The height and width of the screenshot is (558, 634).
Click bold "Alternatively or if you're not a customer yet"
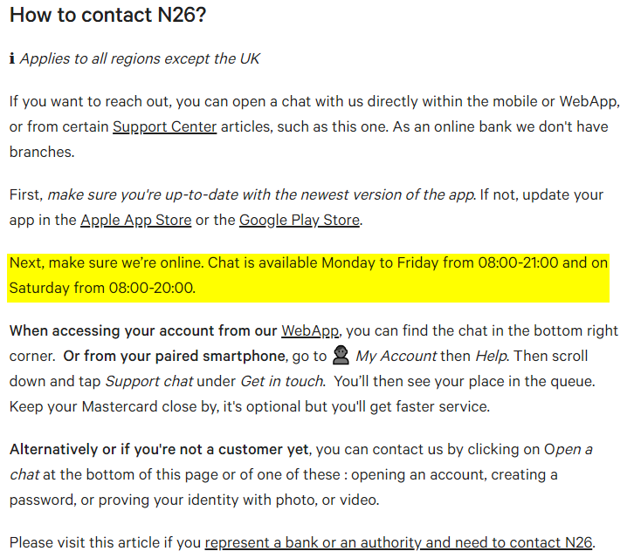point(159,450)
